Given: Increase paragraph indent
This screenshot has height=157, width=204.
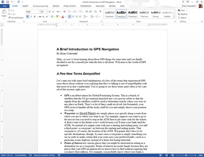Looking at the screenshot, I should click(x=91, y=12).
